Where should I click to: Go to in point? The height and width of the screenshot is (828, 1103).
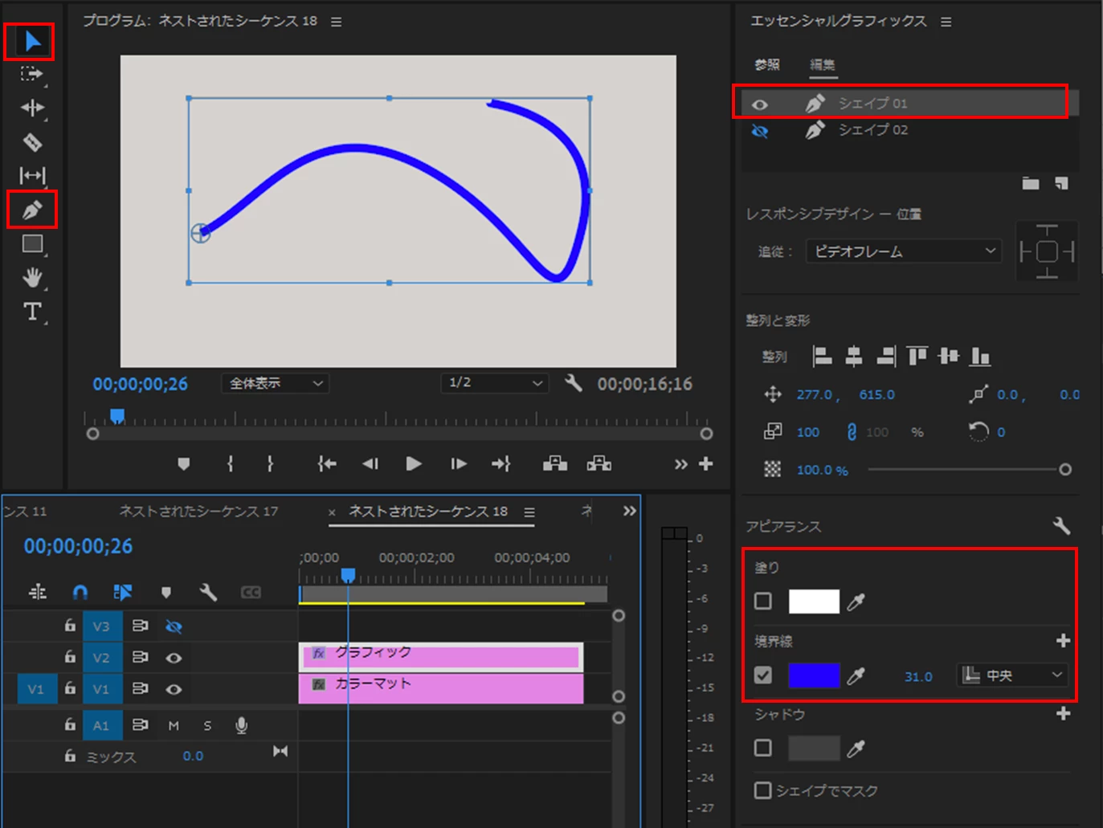(327, 463)
